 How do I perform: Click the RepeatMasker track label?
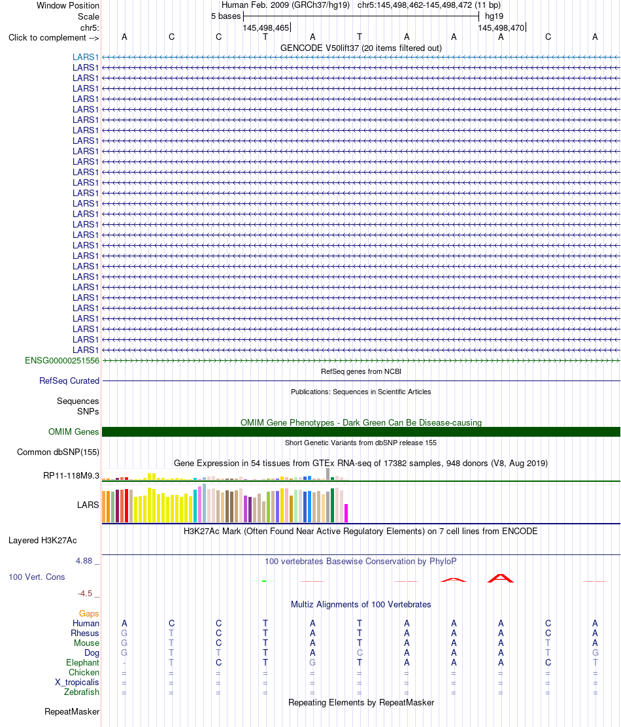click(x=72, y=712)
